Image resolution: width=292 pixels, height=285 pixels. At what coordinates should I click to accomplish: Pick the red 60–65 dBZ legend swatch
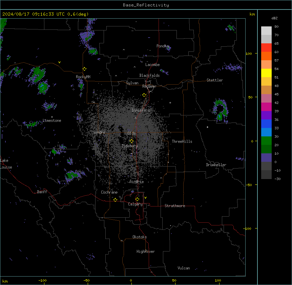point(266,48)
